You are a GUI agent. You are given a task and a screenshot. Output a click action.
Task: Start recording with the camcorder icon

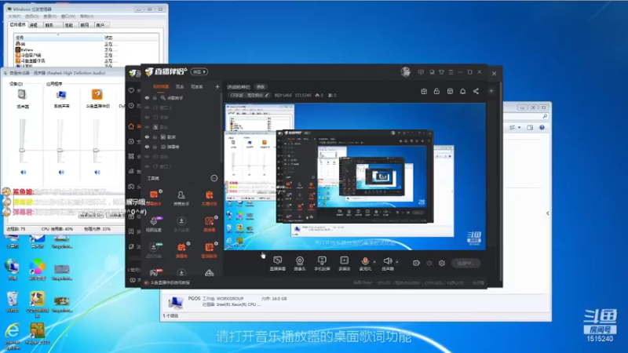[416, 263]
